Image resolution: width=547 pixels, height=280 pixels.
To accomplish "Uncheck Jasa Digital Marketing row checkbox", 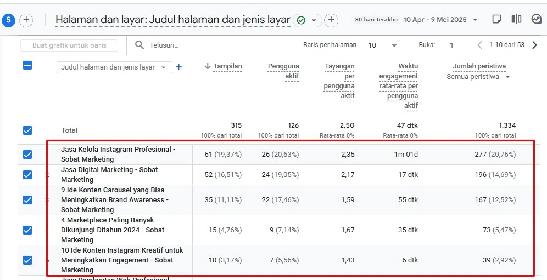I will (x=27, y=174).
